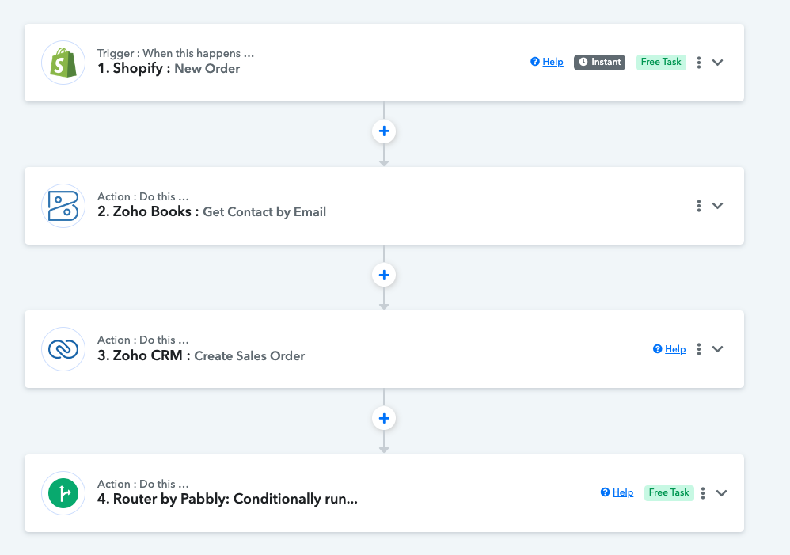Click 'Action : Do this ...' above Zoho CRM
790x555 pixels.
(143, 340)
